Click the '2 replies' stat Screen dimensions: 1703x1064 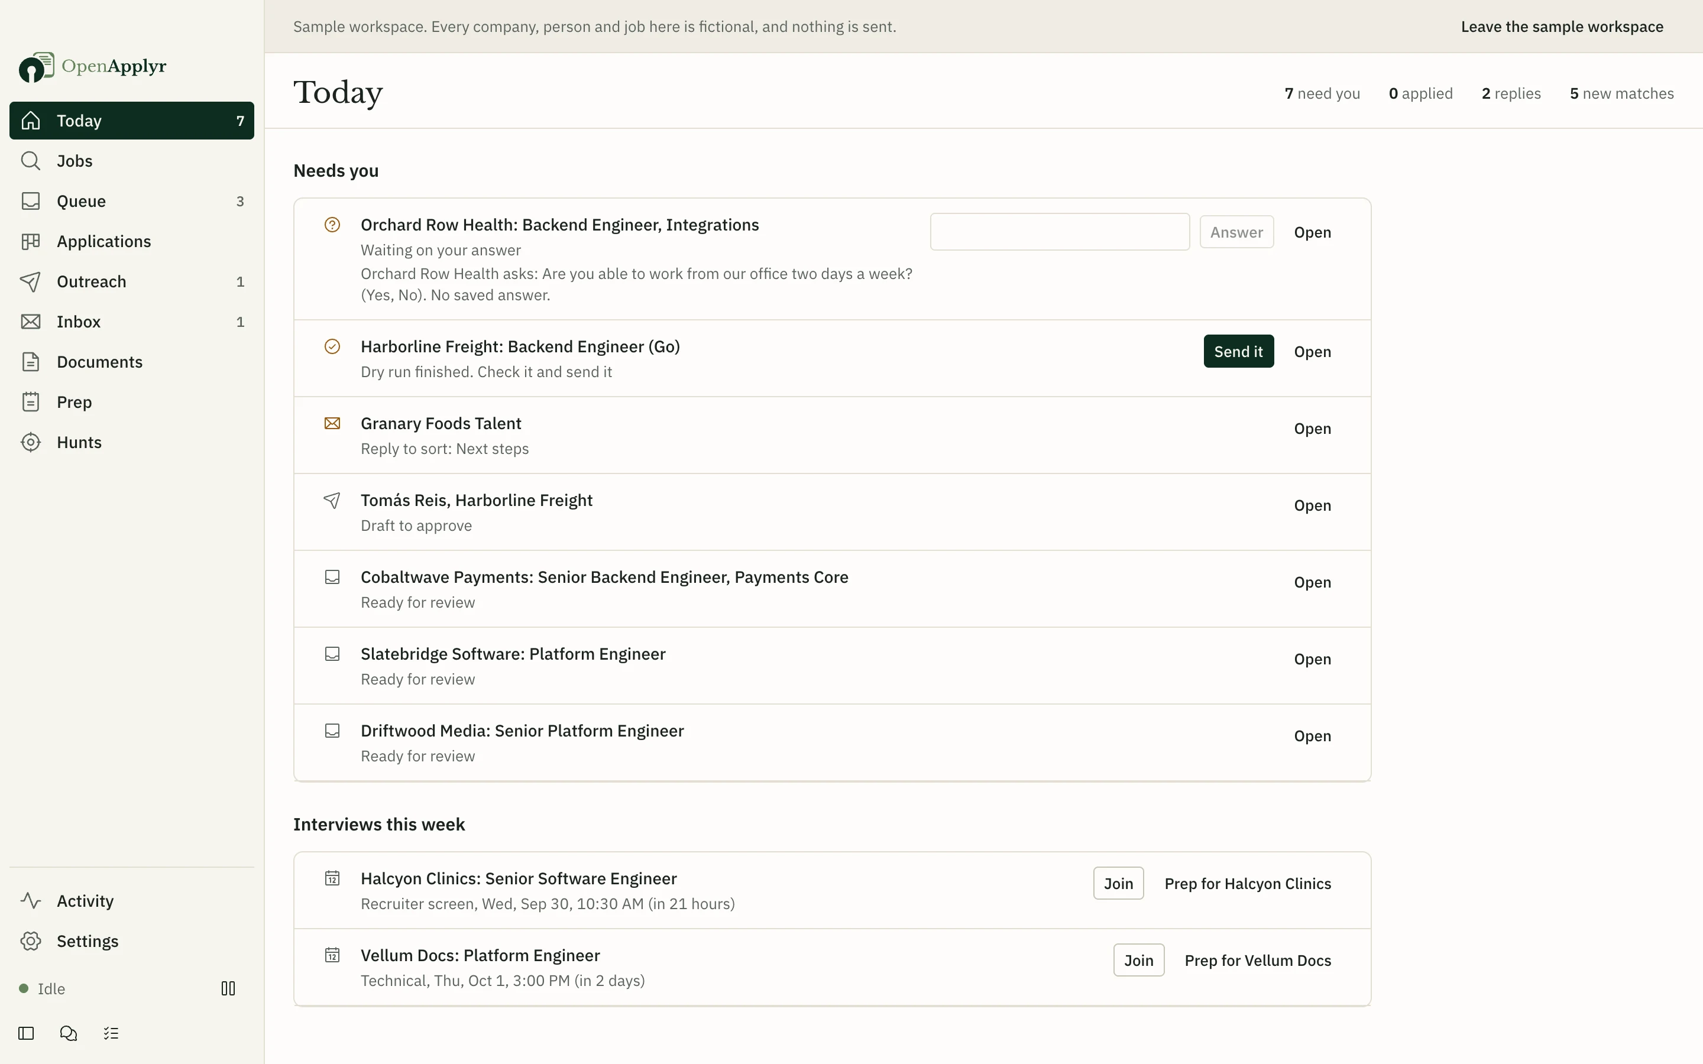[1511, 93]
